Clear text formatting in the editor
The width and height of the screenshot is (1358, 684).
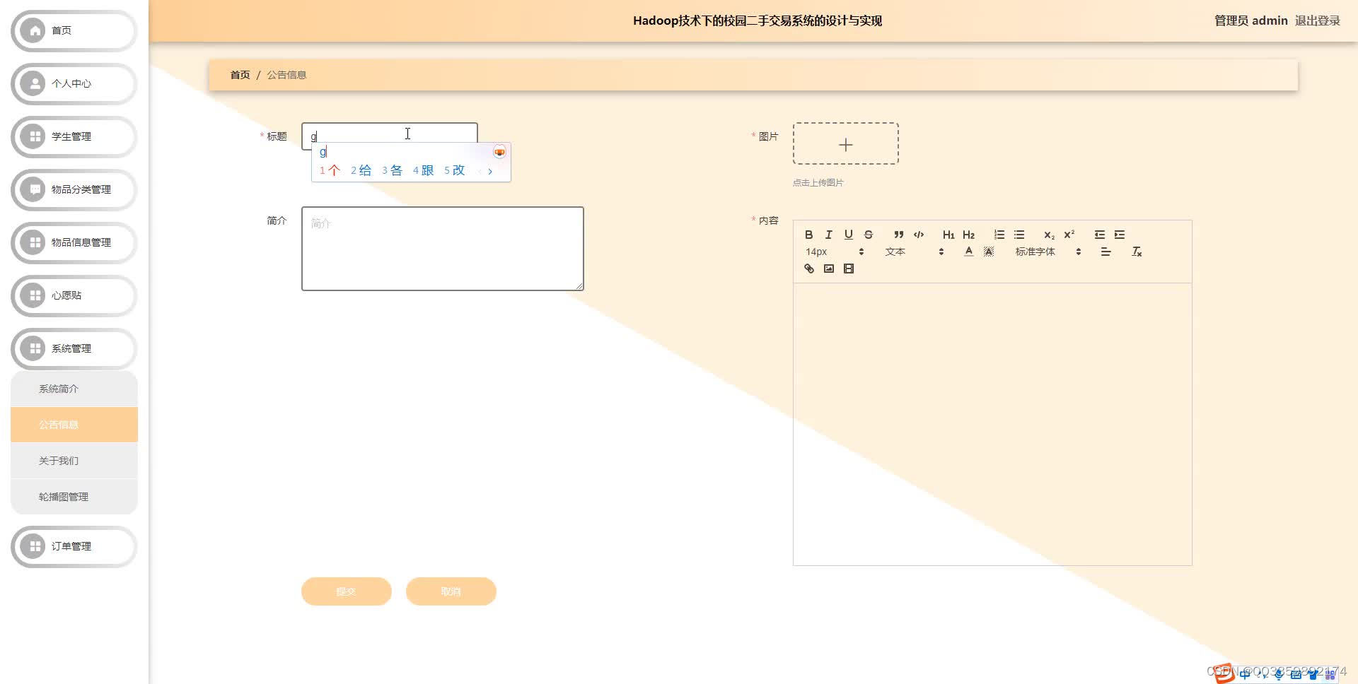(x=1137, y=252)
